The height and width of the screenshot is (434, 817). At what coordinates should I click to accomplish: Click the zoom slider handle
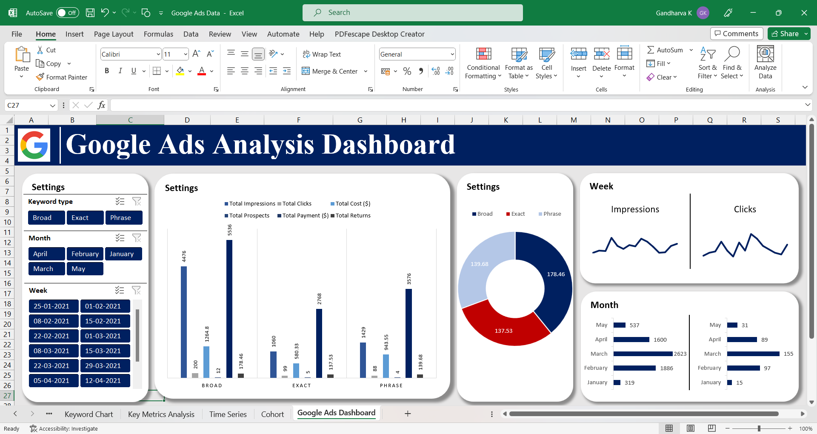[759, 428]
